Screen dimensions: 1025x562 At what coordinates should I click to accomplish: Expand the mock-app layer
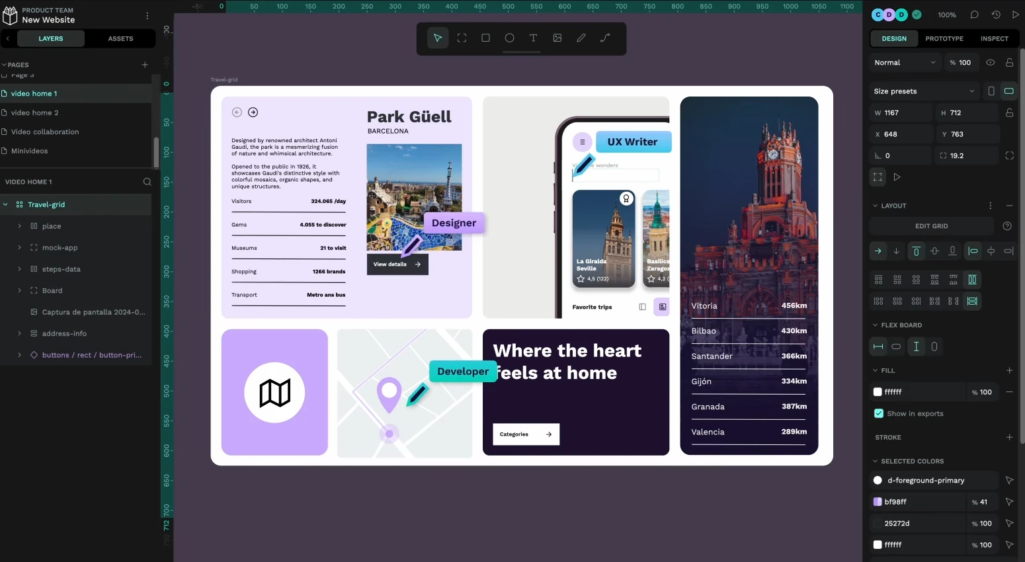pos(19,247)
